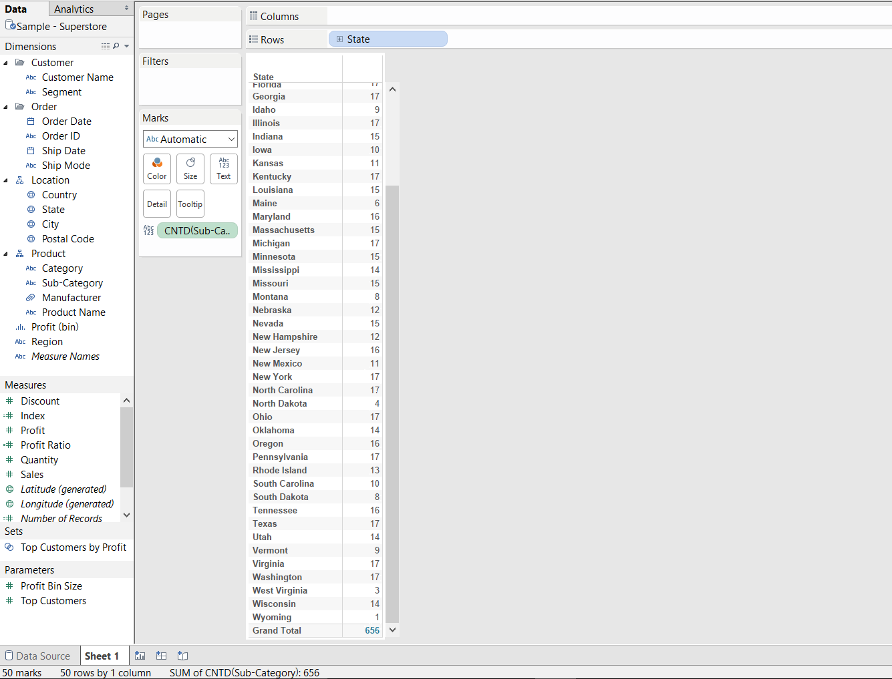Click the calendar icon beside Ship Date

[31, 150]
